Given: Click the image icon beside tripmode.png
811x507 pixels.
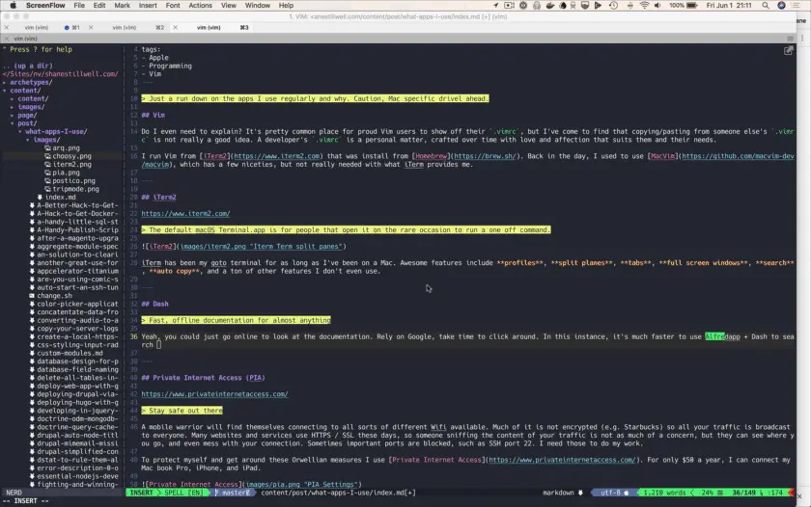Looking at the screenshot, I should 47,189.
